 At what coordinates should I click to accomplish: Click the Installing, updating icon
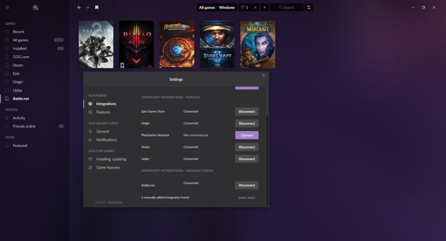90,159
